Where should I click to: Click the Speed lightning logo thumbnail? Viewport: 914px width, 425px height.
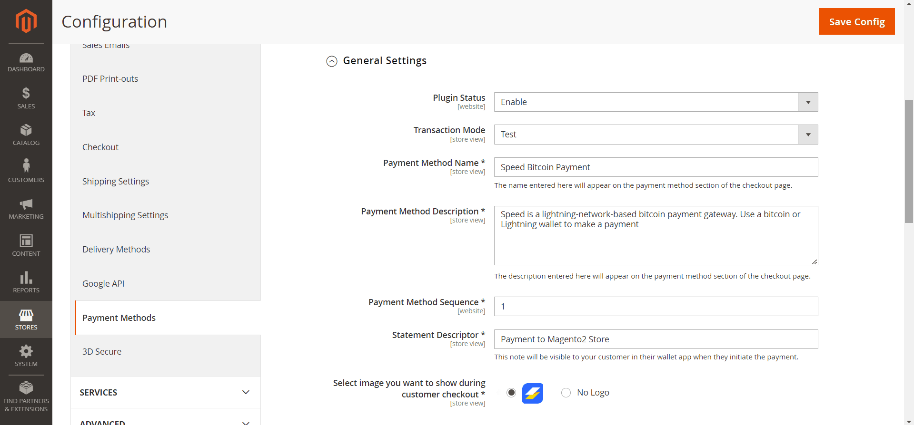click(x=533, y=393)
